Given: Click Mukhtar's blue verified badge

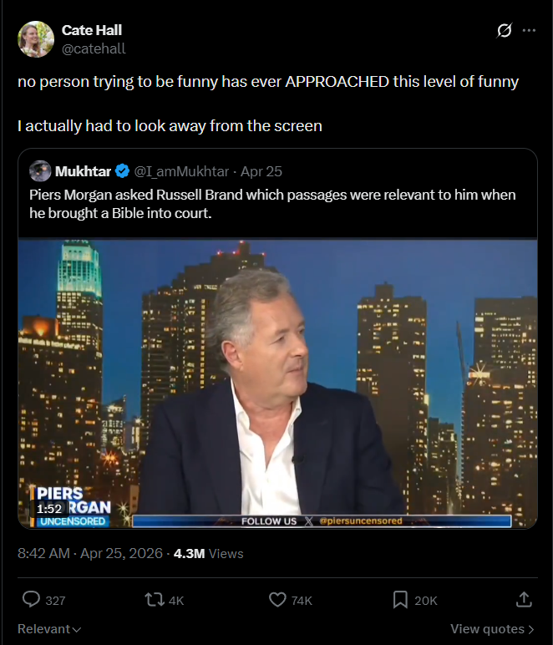Looking at the screenshot, I should [122, 171].
